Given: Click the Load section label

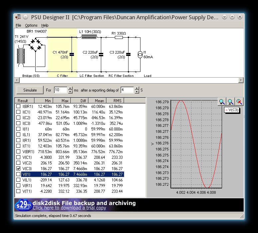Looking at the screenshot, I should tap(147, 76).
